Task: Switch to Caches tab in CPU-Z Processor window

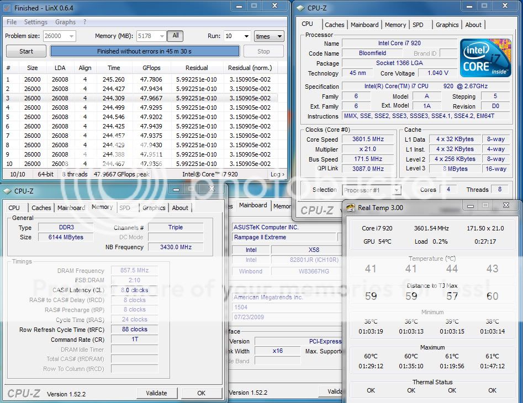Action: coord(334,25)
